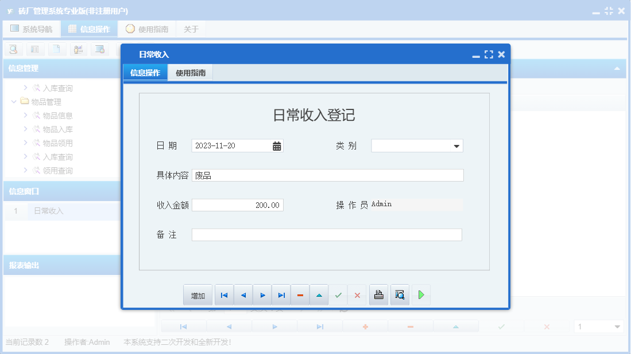This screenshot has width=631, height=354.
Task: Switch to the 使用指南 tab in the dialog
Action: 190,72
